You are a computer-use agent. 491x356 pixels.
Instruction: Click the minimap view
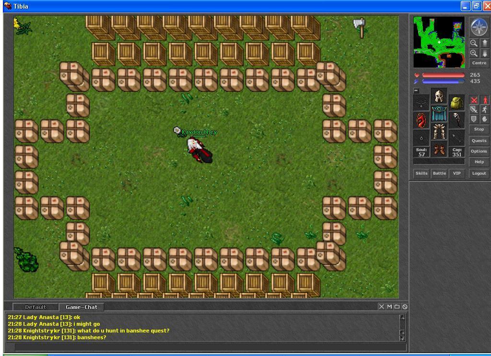pyautogui.click(x=439, y=42)
